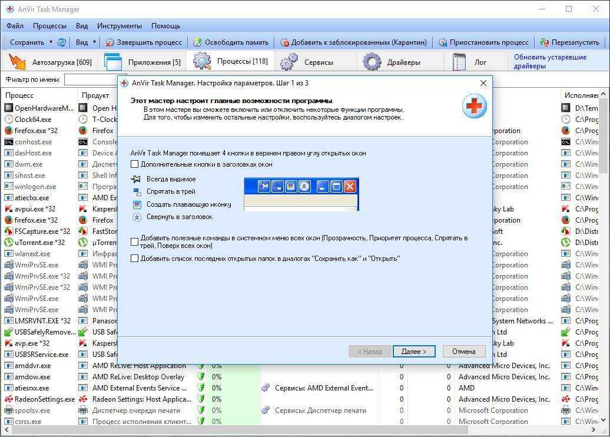Click the Создать плавающую иконку icon
610x437 pixels.
point(137,204)
